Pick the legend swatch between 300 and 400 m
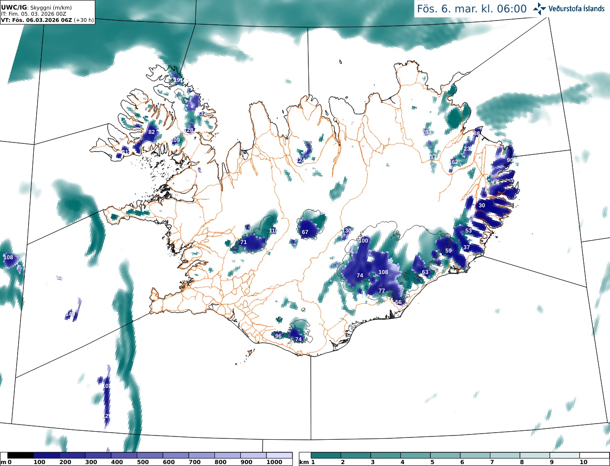 98,456
